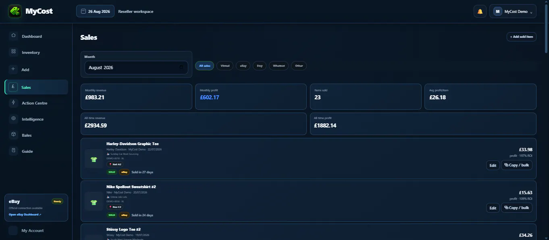Open Bales from the sidebar
Screen dimensions: 549x240
coord(36,135)
